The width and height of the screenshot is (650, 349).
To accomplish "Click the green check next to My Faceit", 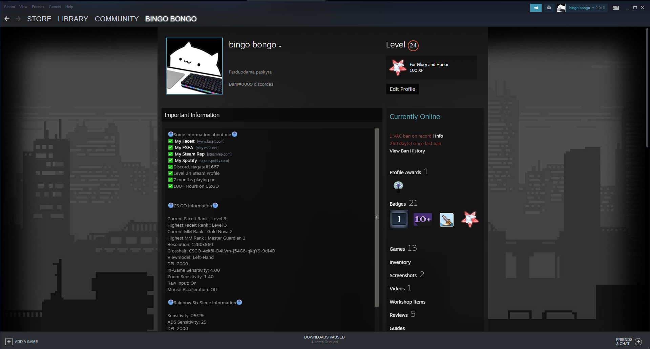I will pos(170,141).
